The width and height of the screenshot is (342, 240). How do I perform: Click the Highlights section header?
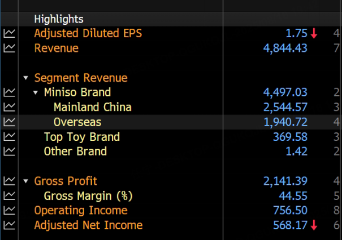point(59,19)
